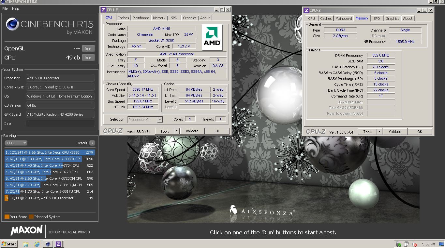This screenshot has width=445, height=248.
Task: Open Internet Explorer from taskbar
Action: (37, 244)
